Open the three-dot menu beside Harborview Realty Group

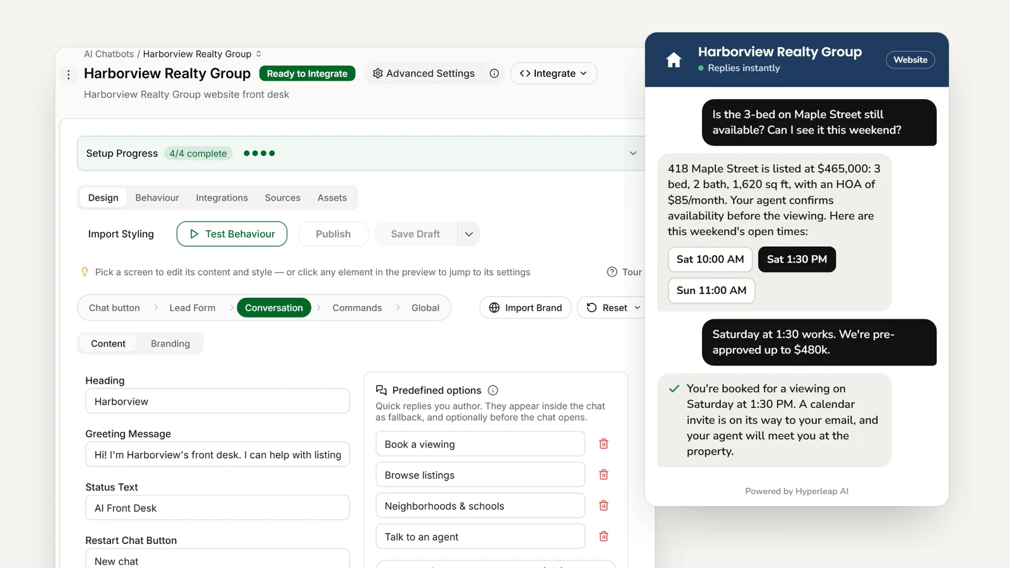pos(69,74)
